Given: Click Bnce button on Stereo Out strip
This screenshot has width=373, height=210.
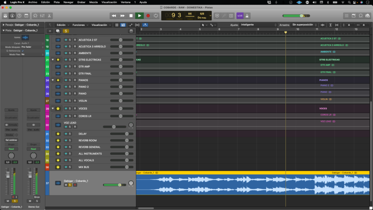Looking at the screenshot, I should (37, 197).
